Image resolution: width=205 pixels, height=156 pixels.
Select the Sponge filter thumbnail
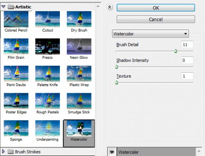pyautogui.click(x=16, y=128)
